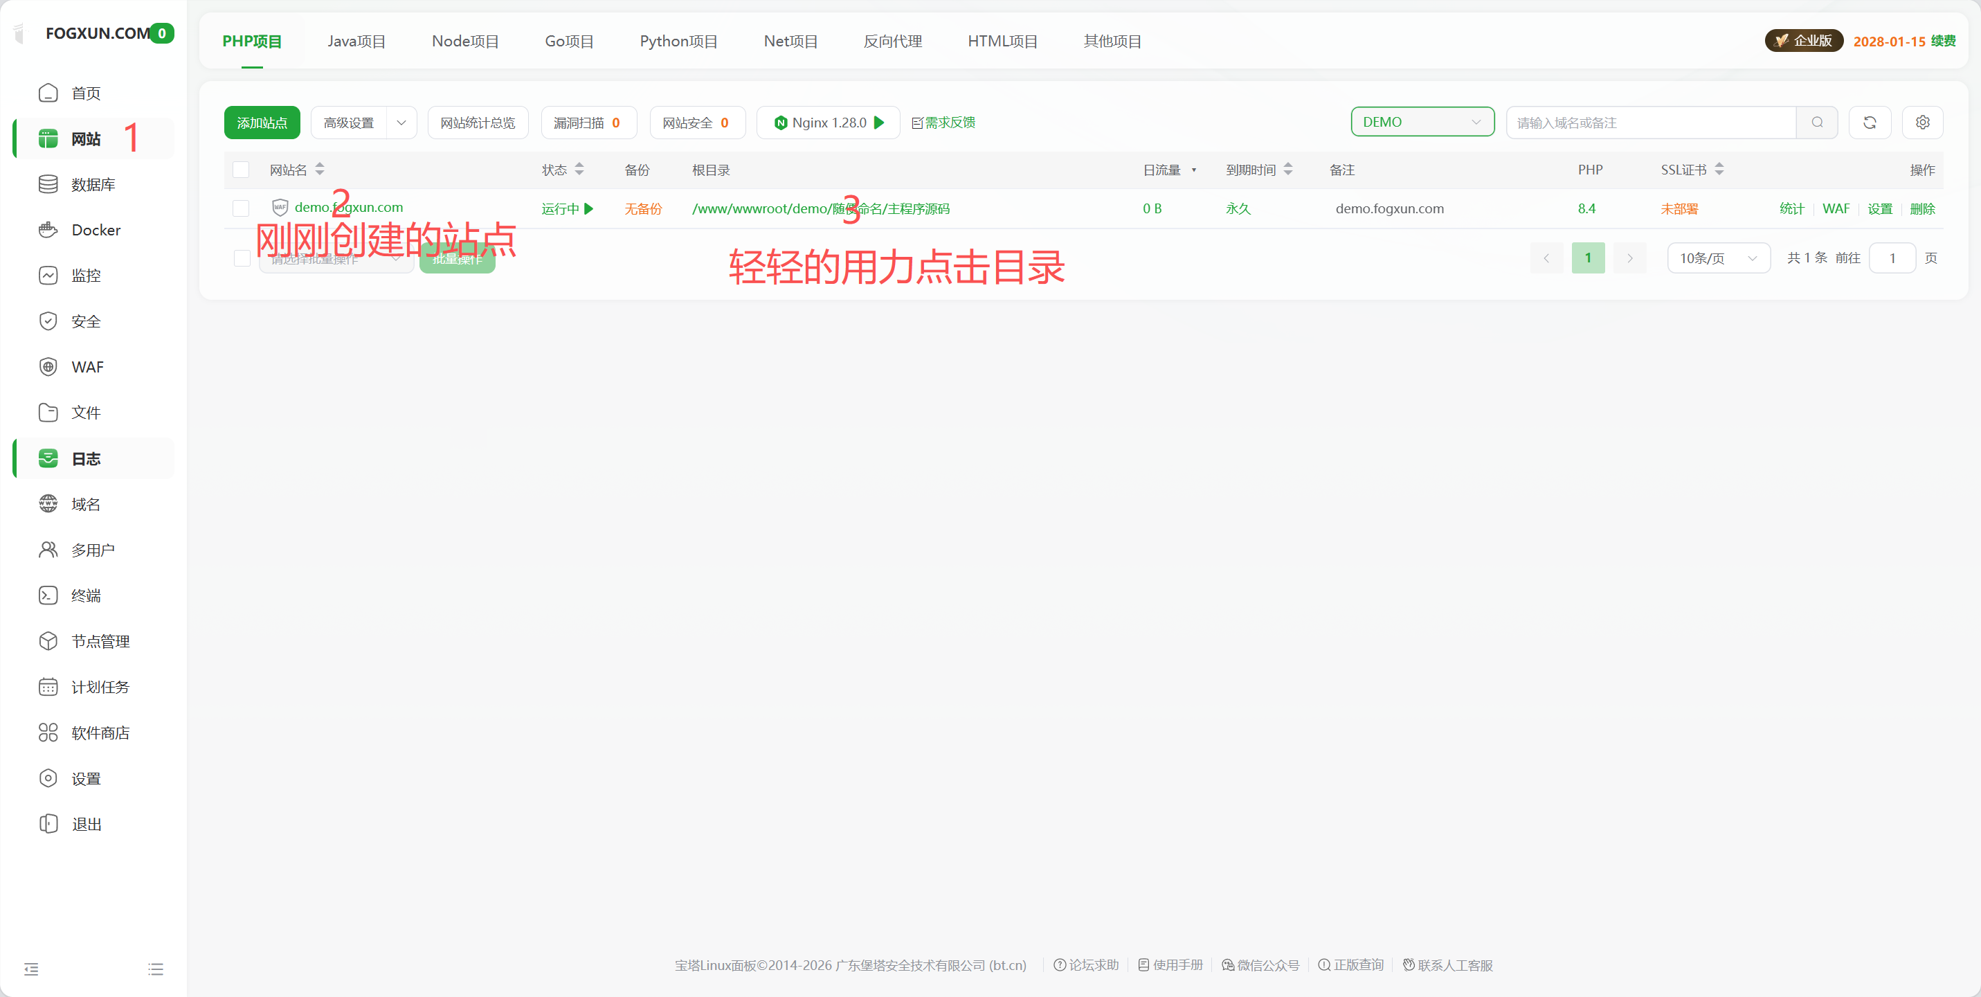Screen dimensions: 1981x997
Task: Open the panel settings gear icon
Action: [x=1923, y=122]
